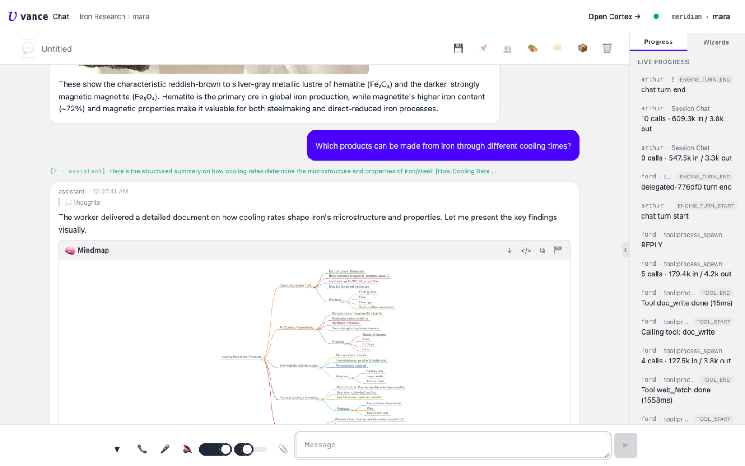This screenshot has width=745, height=466.
Task: Focus the Message input field
Action: tap(453, 445)
